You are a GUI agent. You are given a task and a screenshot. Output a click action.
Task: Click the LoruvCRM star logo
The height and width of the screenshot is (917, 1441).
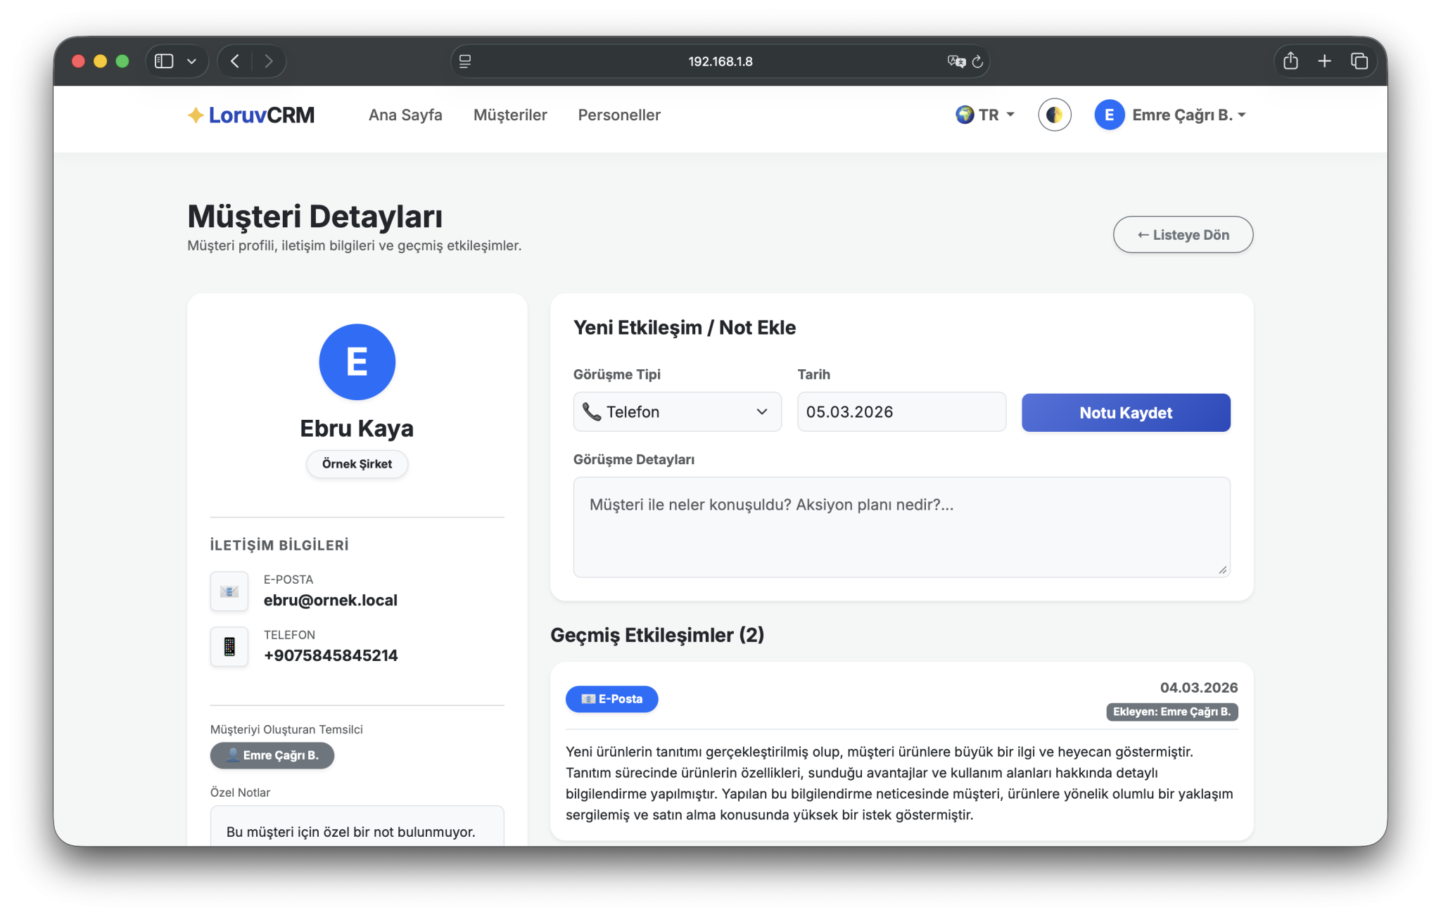tap(196, 115)
